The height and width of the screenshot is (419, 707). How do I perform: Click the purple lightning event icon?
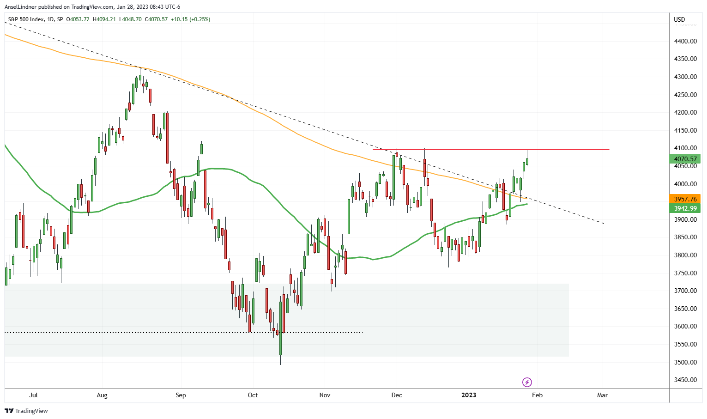527,382
